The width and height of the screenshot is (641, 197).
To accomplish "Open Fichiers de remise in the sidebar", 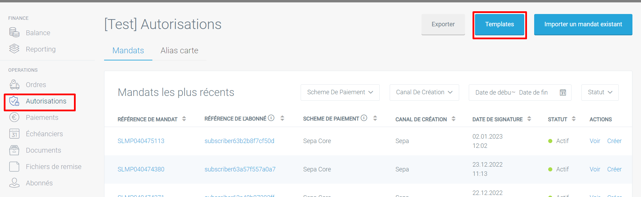I will [x=54, y=167].
